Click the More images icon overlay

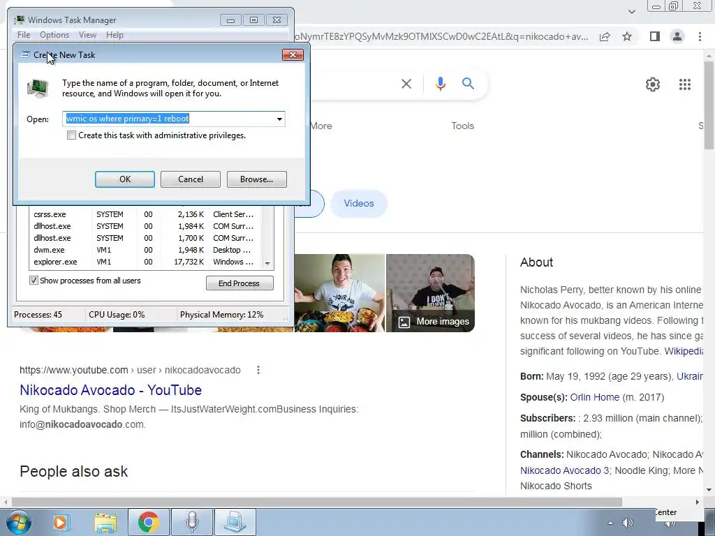[404, 322]
